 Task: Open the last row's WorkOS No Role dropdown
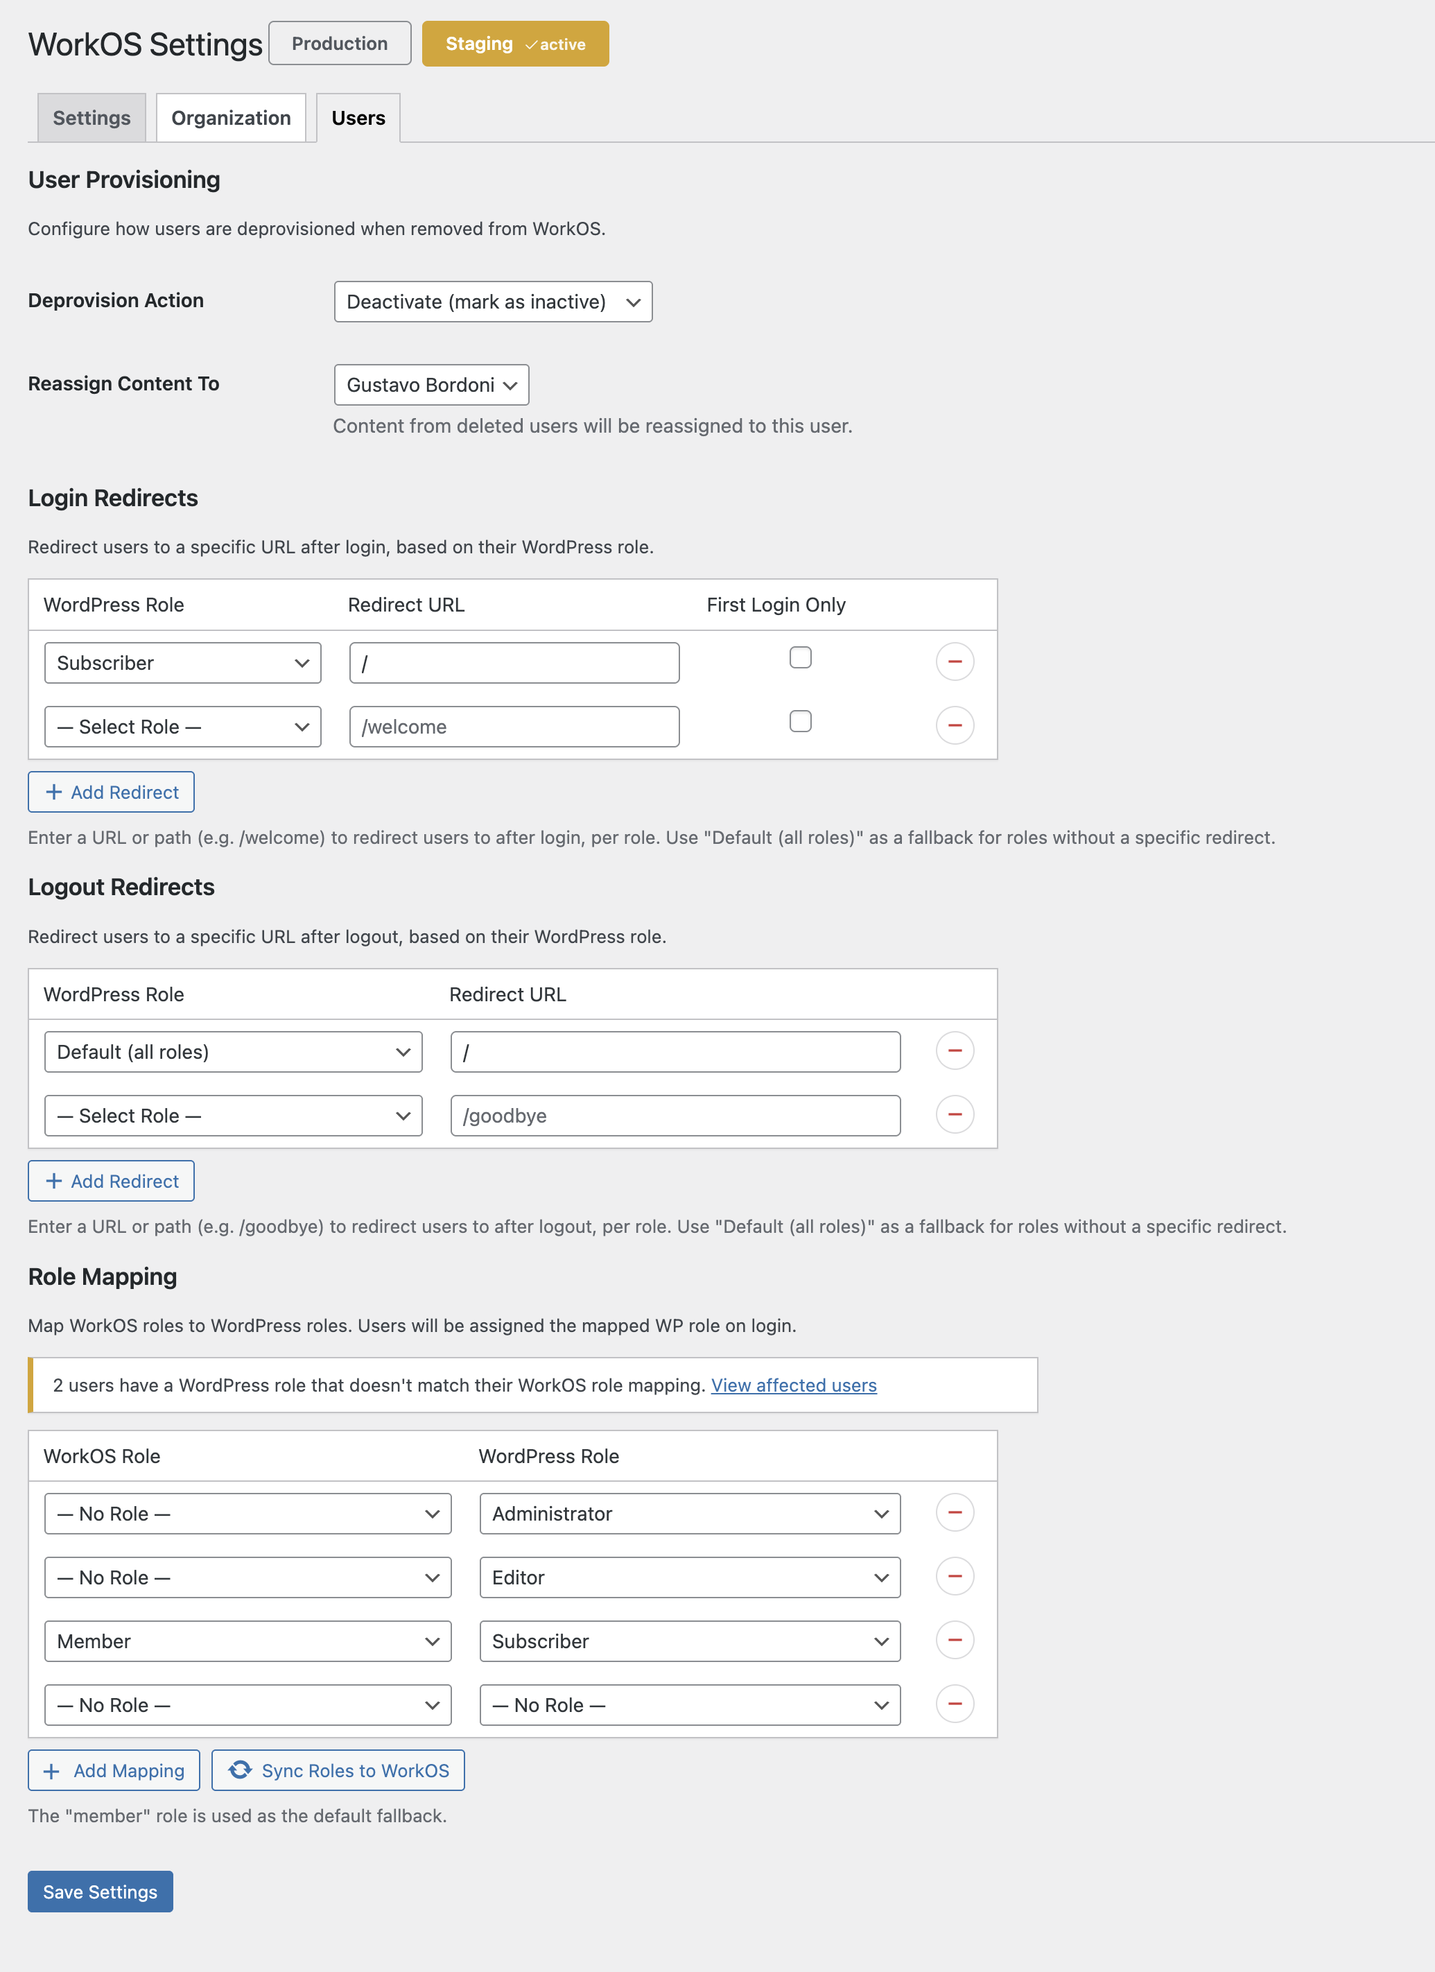coord(247,1705)
